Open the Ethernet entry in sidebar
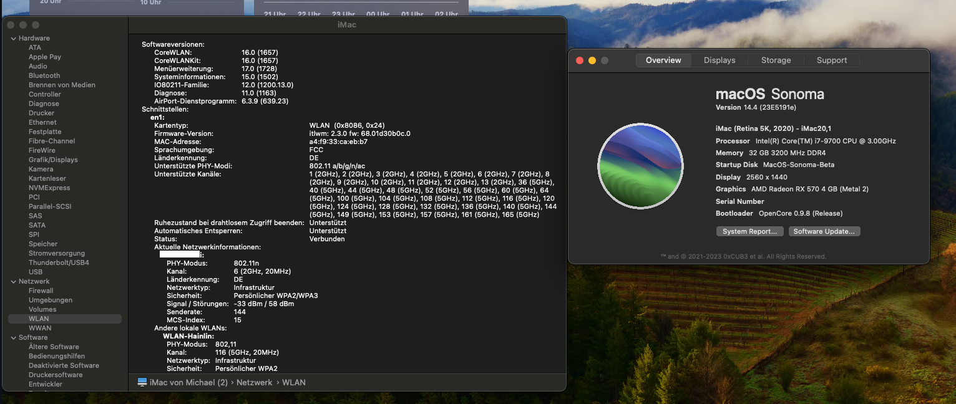Viewport: 956px width, 404px height. pos(42,122)
